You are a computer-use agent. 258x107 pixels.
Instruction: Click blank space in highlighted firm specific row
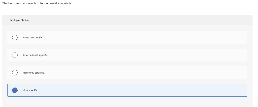point(145,90)
